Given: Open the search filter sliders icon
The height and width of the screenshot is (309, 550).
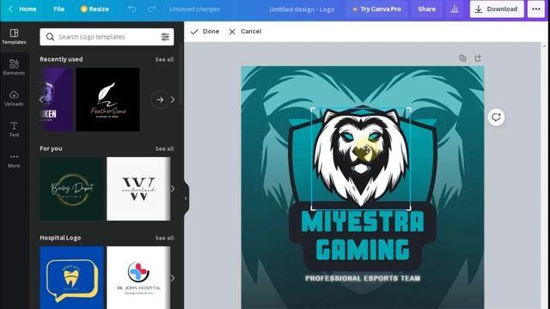Looking at the screenshot, I should (165, 37).
